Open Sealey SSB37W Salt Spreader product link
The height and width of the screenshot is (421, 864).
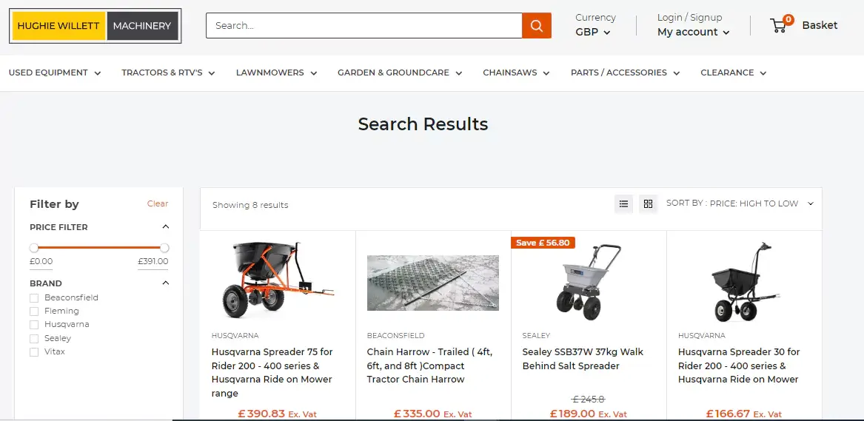click(583, 359)
